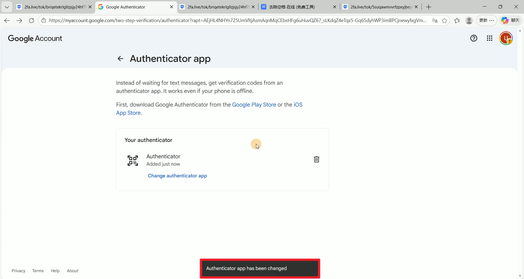
Task: Open a new browser tab
Action: [x=428, y=7]
